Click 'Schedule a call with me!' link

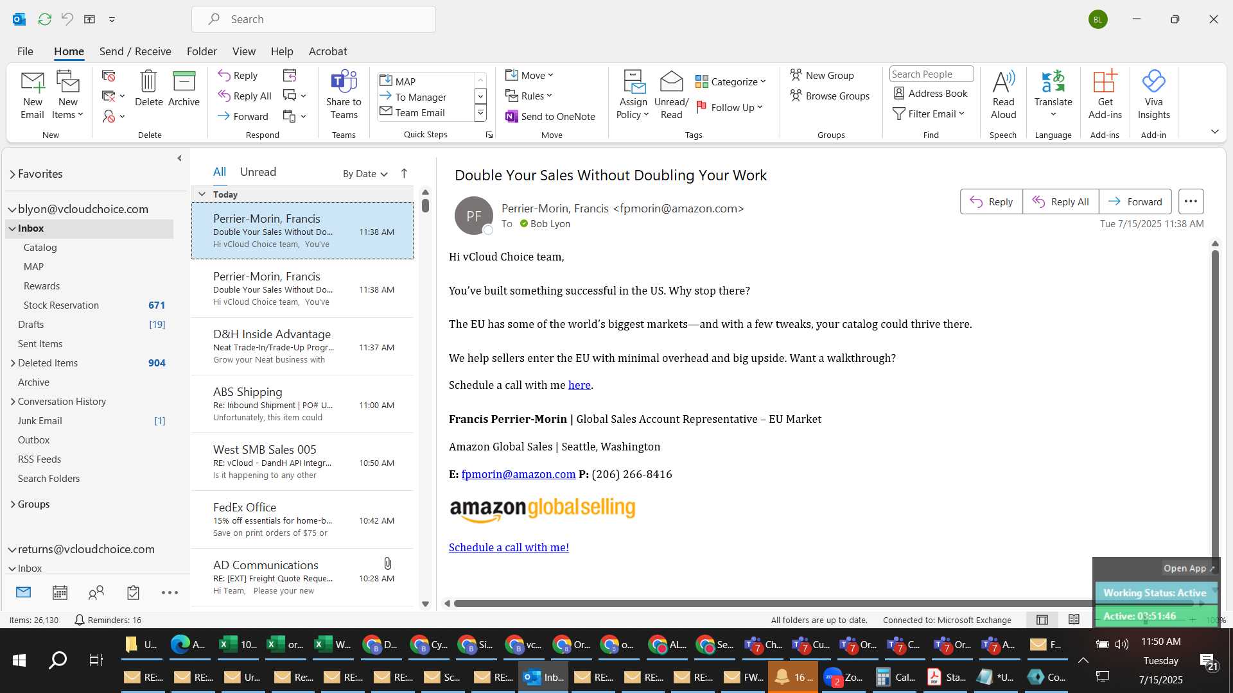[509, 547]
